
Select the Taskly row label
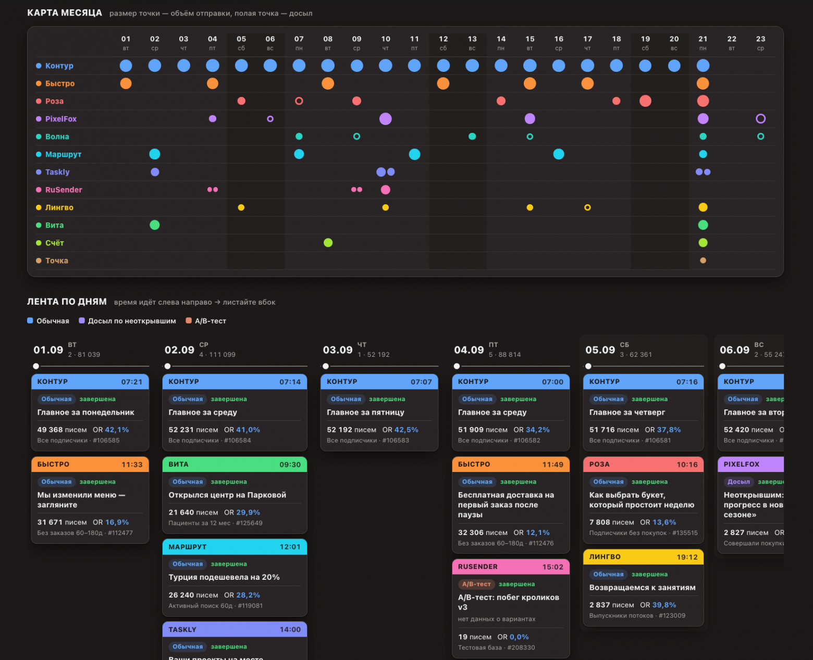57,172
